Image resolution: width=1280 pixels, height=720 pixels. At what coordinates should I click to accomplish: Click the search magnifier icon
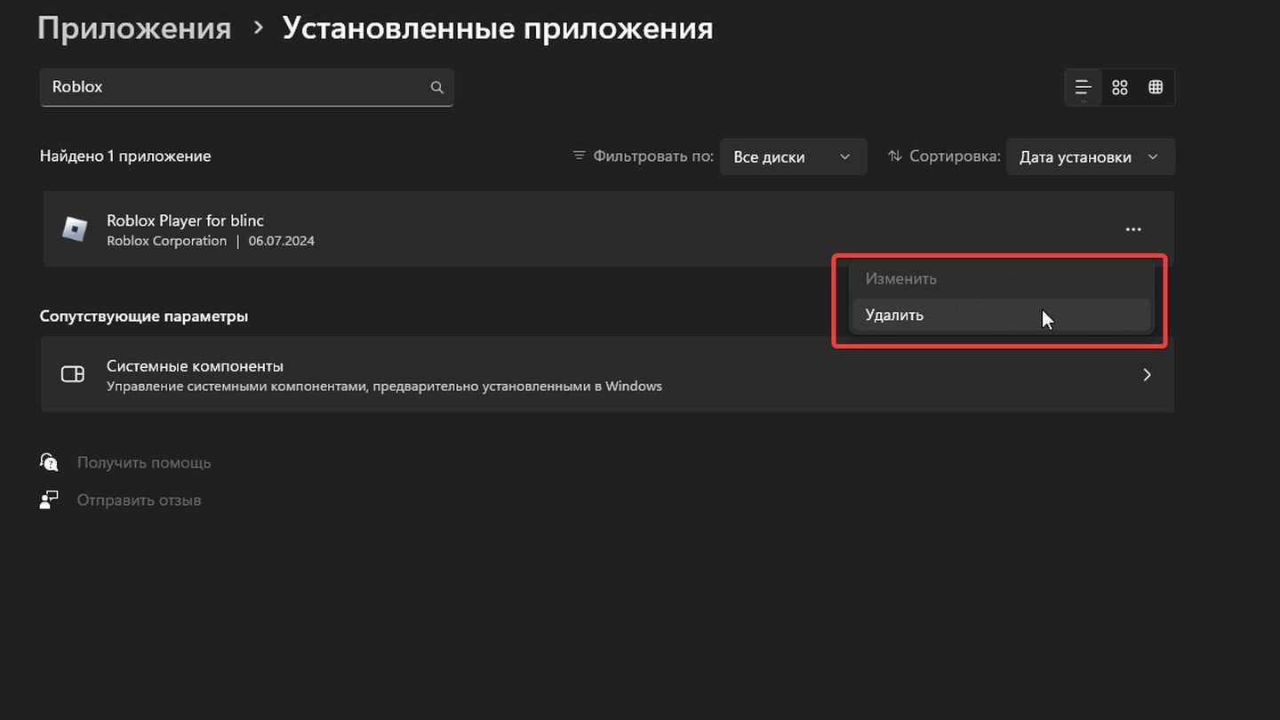coord(436,87)
